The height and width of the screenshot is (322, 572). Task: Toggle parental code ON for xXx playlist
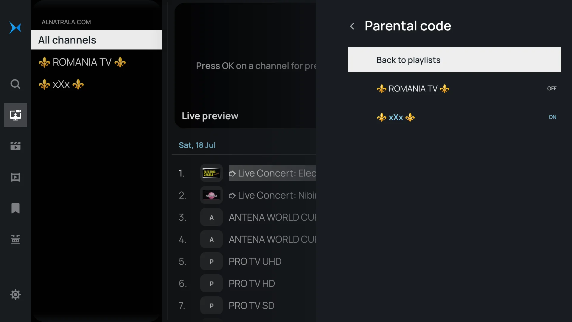point(455,117)
